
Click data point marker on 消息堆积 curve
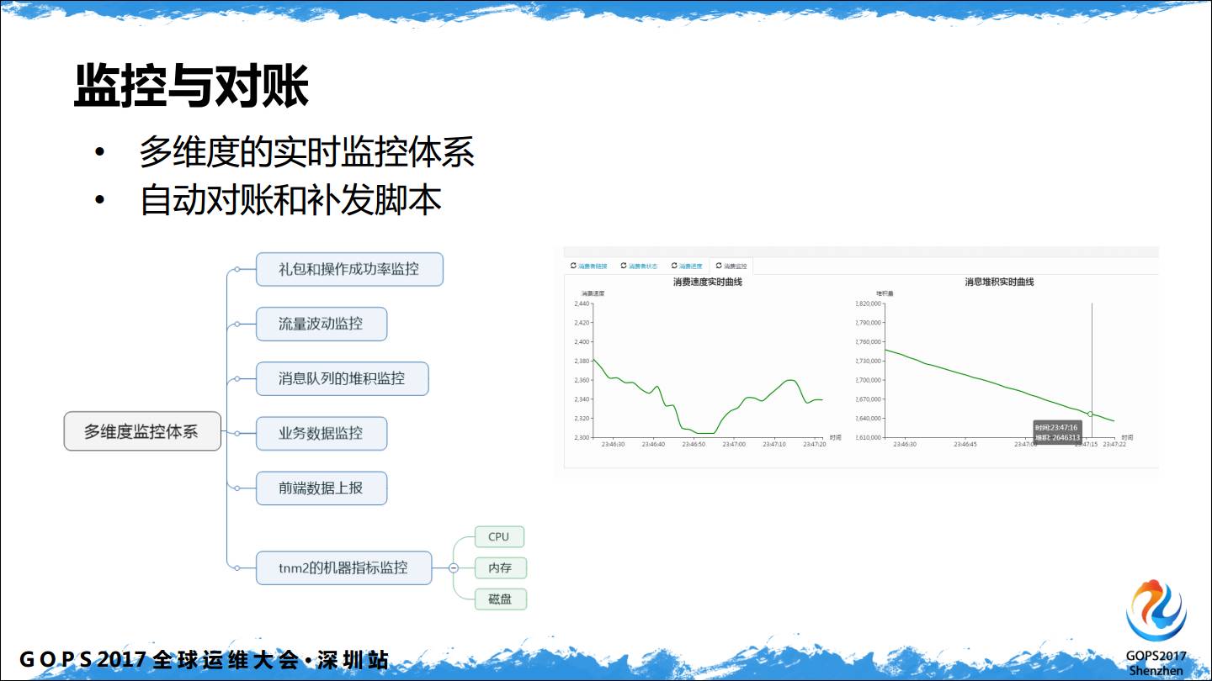click(x=1090, y=414)
